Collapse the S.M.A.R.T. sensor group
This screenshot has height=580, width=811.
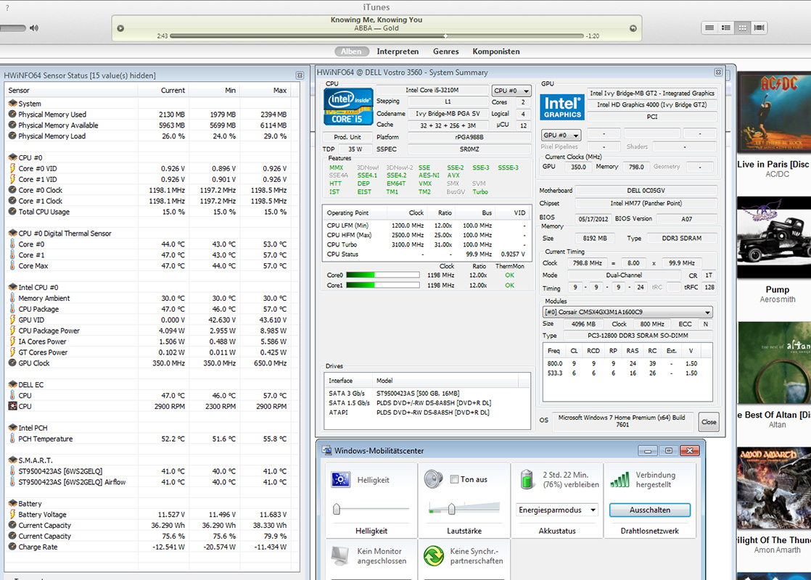13,460
